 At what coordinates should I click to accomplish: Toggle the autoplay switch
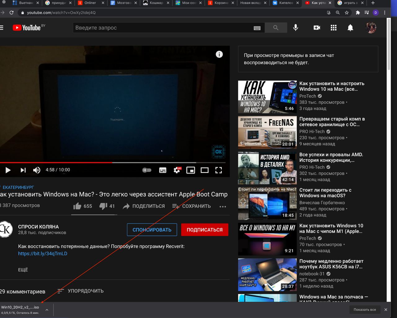147,170
